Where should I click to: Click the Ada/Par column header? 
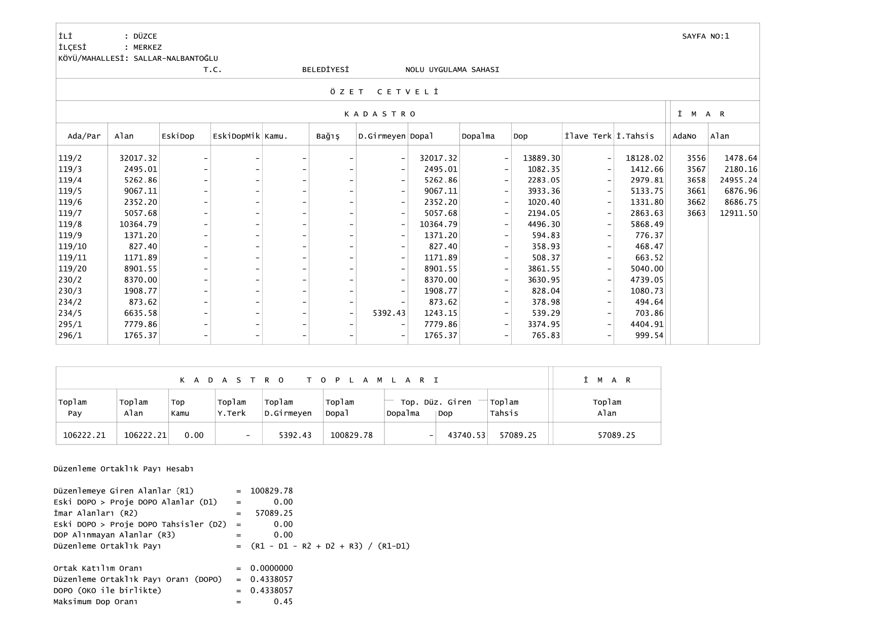(84, 136)
